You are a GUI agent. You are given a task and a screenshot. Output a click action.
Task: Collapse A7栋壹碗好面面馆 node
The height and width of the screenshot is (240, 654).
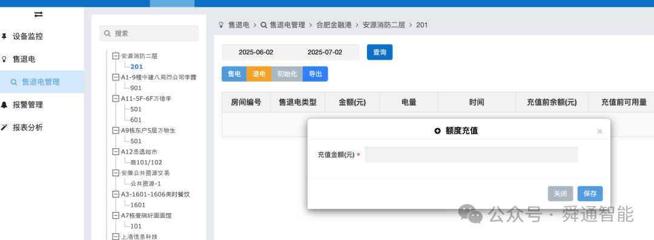coord(116,215)
